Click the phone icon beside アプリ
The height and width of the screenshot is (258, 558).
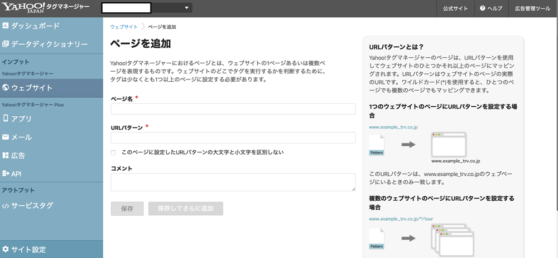[6, 118]
